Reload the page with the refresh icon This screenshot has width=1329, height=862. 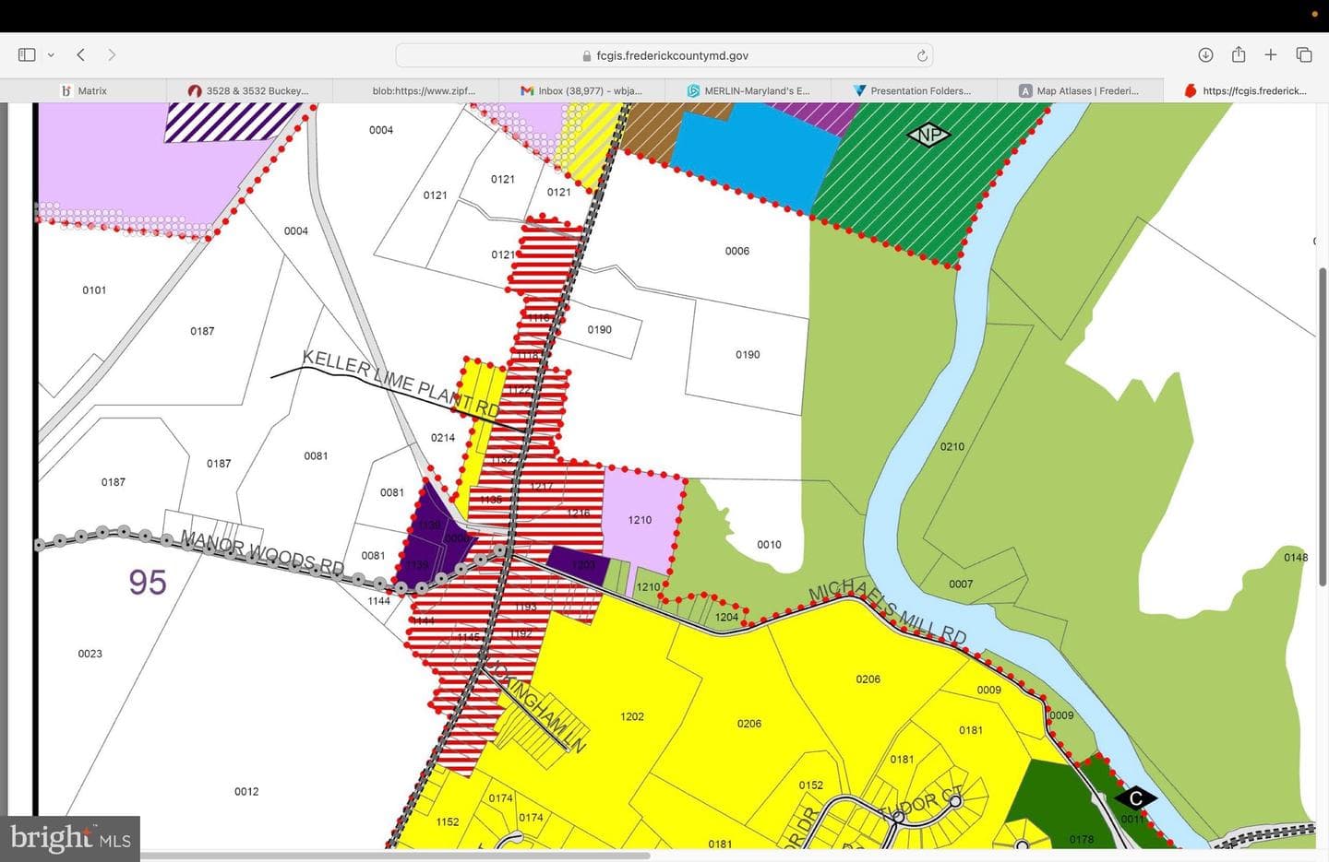[921, 55]
